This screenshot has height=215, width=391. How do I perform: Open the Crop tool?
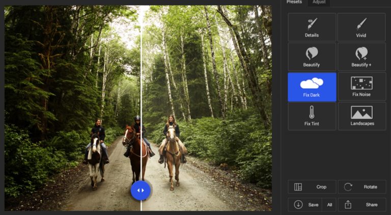point(312,187)
